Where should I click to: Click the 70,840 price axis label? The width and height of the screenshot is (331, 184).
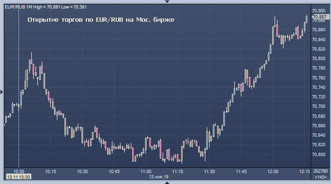click(319, 40)
